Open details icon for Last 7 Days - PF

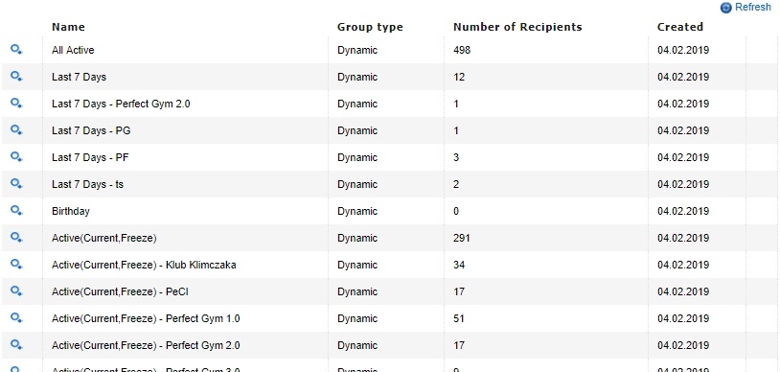pos(16,157)
